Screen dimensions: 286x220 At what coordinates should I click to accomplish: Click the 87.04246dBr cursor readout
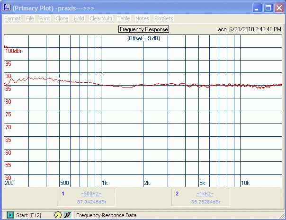tap(92, 202)
